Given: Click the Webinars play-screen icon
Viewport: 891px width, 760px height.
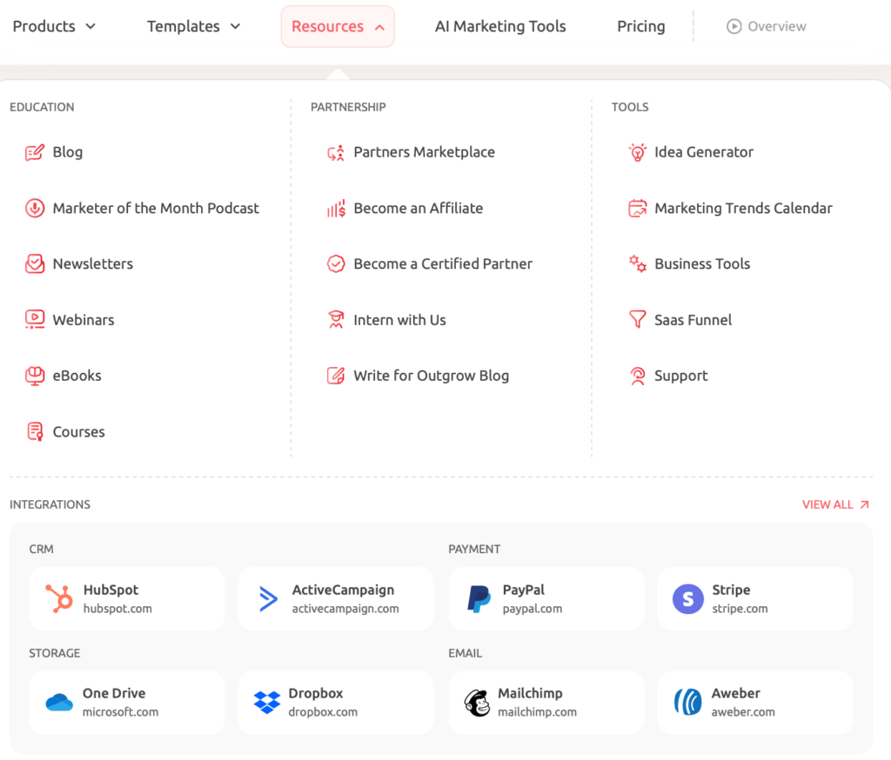Looking at the screenshot, I should [34, 320].
